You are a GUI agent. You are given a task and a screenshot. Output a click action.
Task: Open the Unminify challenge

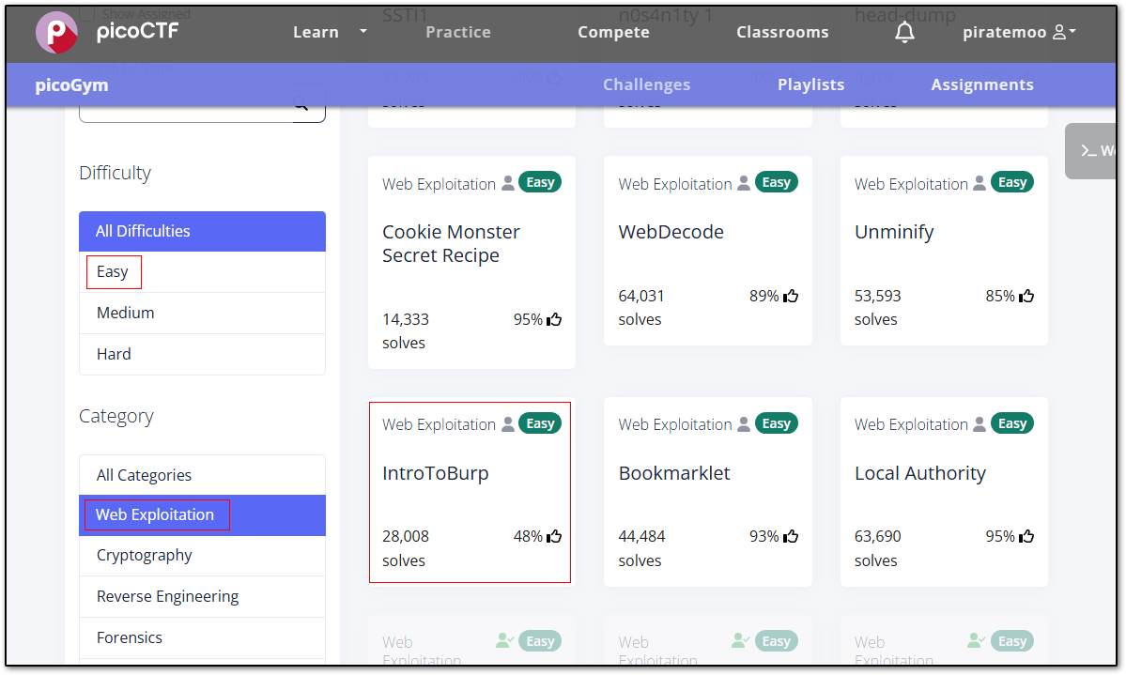coord(894,232)
